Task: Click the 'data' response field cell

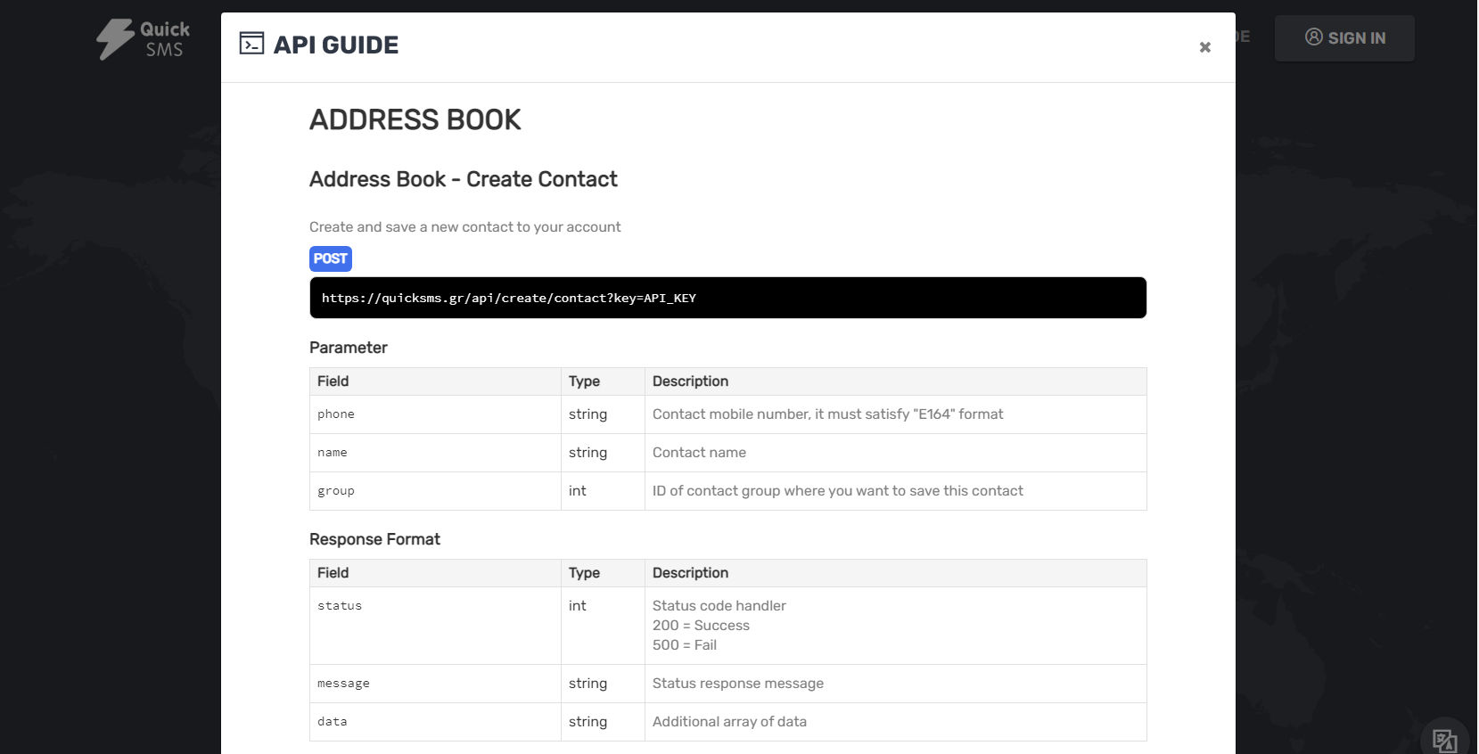Action: coord(435,722)
